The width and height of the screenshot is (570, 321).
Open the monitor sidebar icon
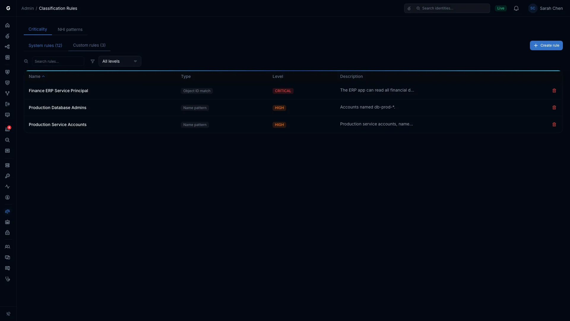[7, 115]
